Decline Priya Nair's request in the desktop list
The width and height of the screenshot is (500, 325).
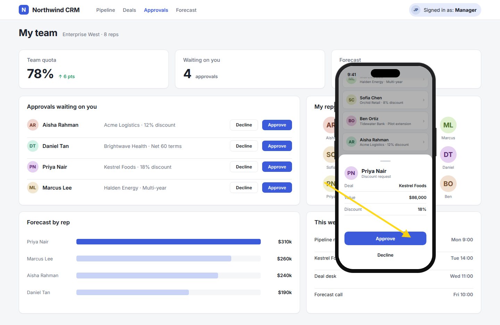coord(244,167)
